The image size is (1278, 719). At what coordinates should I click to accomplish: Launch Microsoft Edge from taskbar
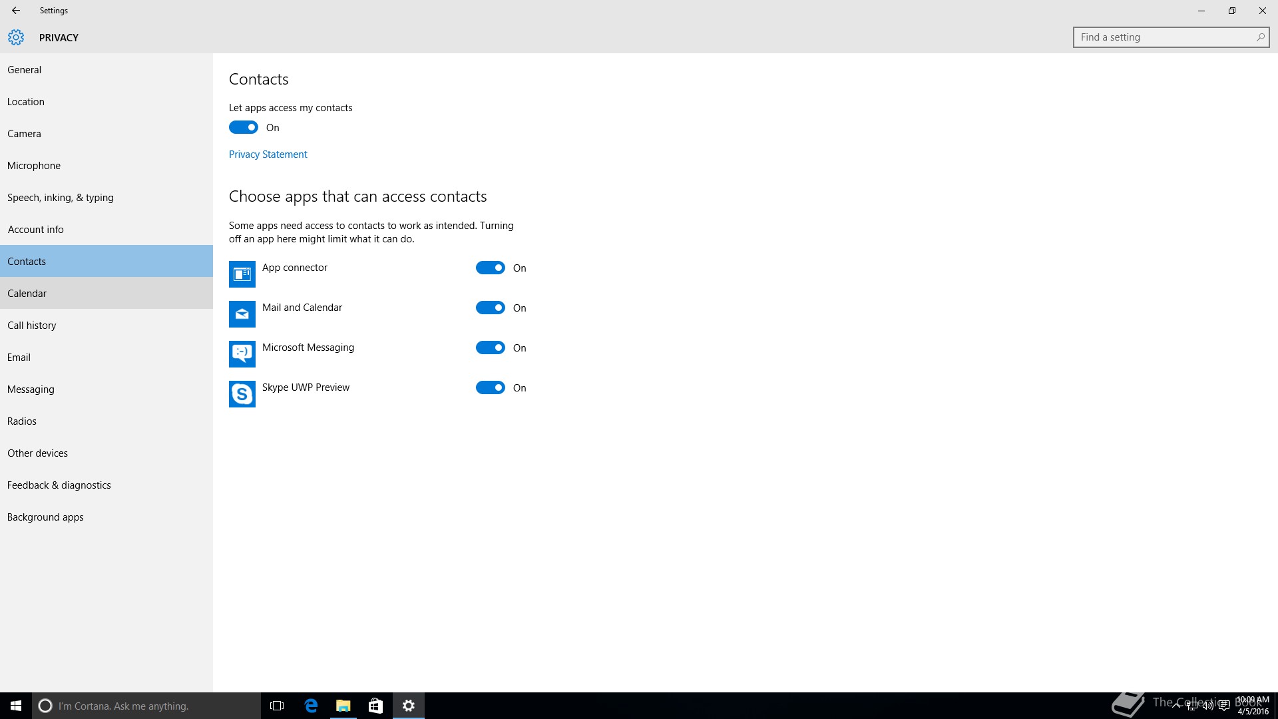click(311, 706)
